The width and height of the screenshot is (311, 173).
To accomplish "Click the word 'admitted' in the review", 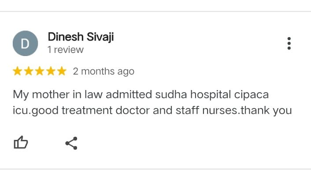I will pos(129,94).
